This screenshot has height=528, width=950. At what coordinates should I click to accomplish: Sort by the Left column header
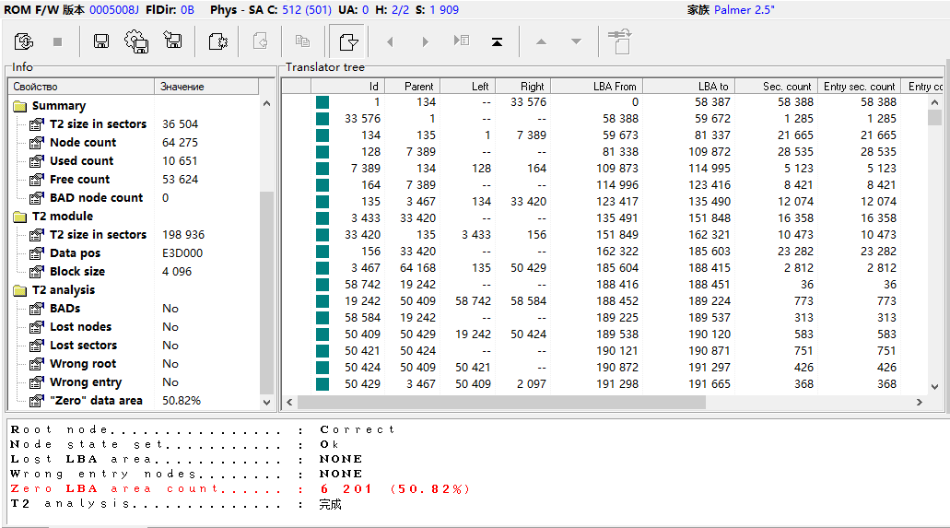468,86
